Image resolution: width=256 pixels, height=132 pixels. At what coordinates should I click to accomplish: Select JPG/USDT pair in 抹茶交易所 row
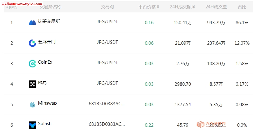coord(108,22)
